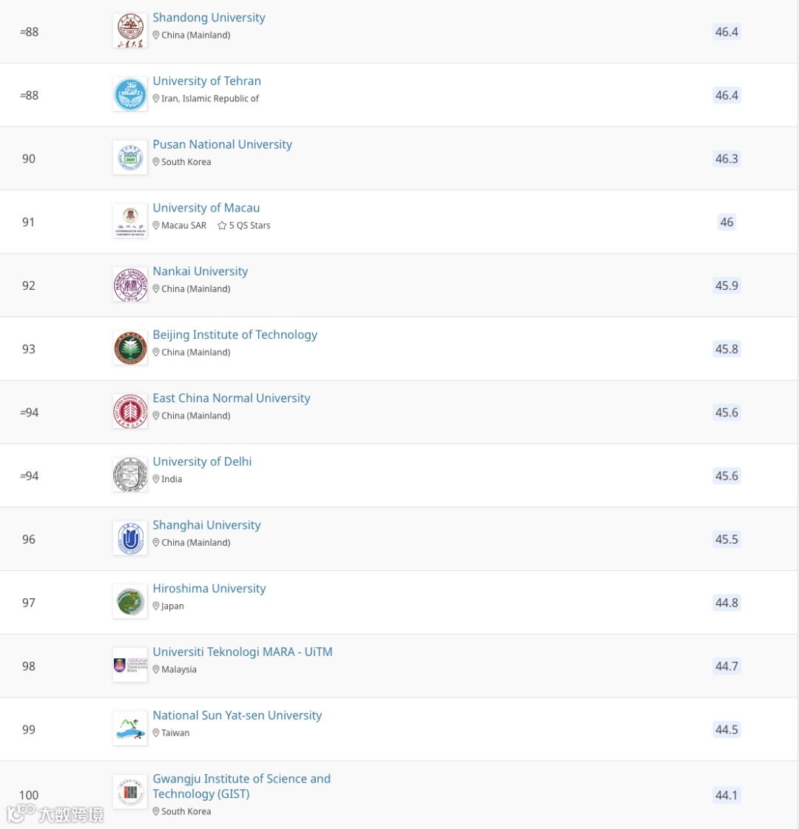Click the Nankai University logo

tap(130, 285)
